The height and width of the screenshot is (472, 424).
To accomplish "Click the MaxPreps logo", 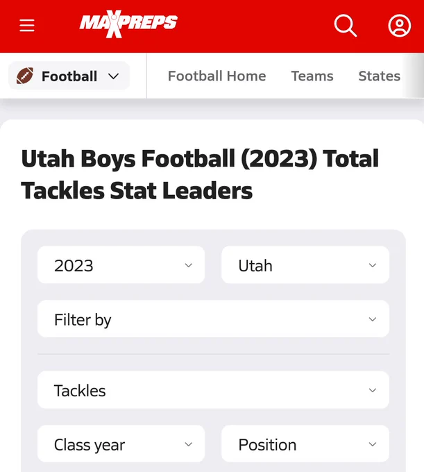I will 128,24.
